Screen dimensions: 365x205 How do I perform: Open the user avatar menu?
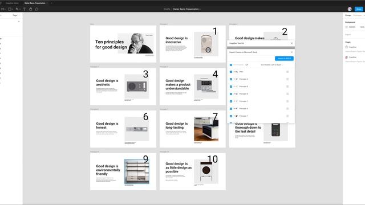[x=350, y=9]
